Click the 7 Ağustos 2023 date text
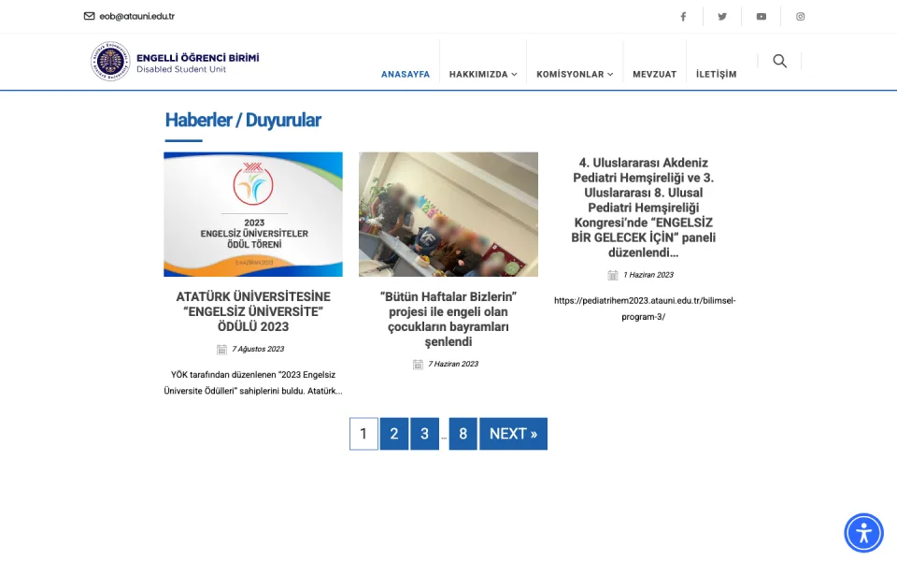 click(258, 349)
